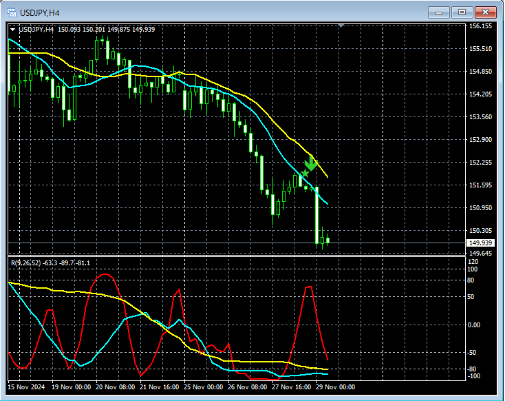
Task: Click the 150.950 price scale value
Action: pyautogui.click(x=480, y=208)
